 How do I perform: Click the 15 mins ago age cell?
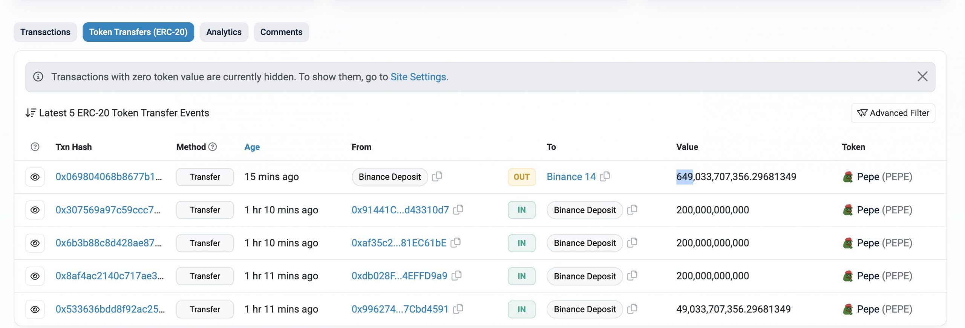pos(271,177)
